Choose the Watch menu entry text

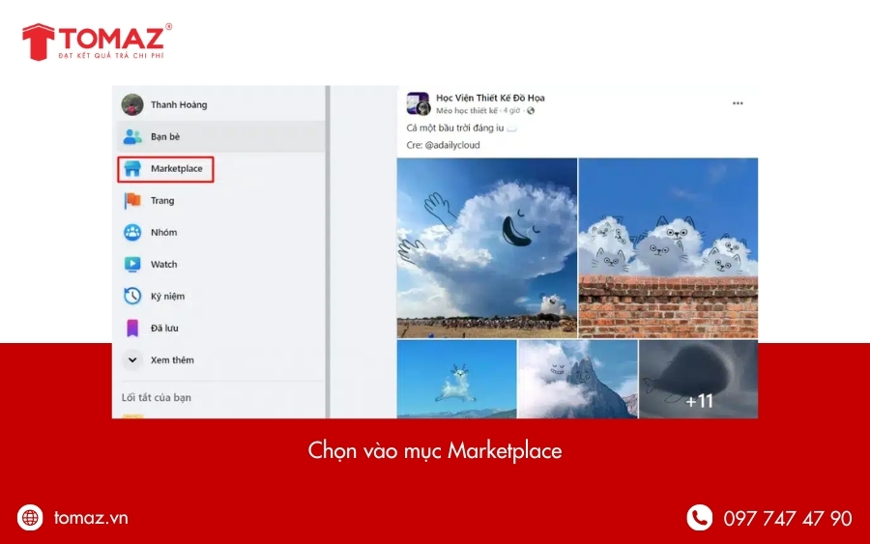pyautogui.click(x=164, y=265)
